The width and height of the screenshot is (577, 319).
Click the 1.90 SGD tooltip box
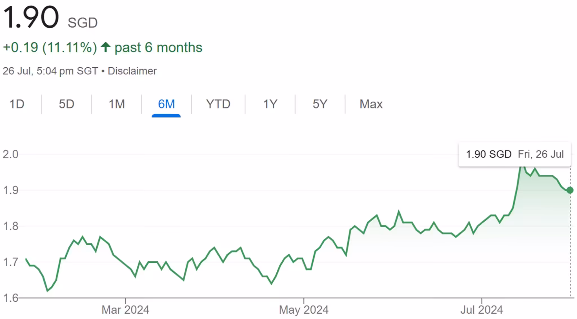click(514, 154)
